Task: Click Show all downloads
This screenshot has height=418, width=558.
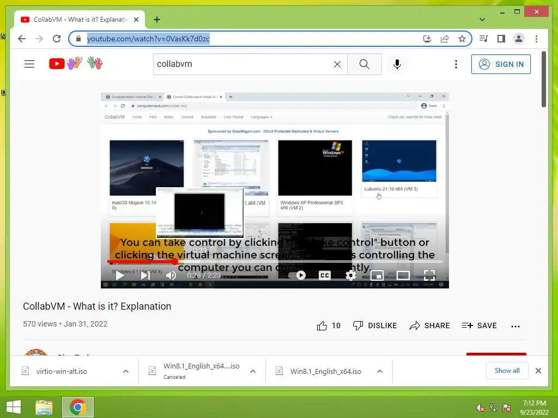Action: pos(507,371)
